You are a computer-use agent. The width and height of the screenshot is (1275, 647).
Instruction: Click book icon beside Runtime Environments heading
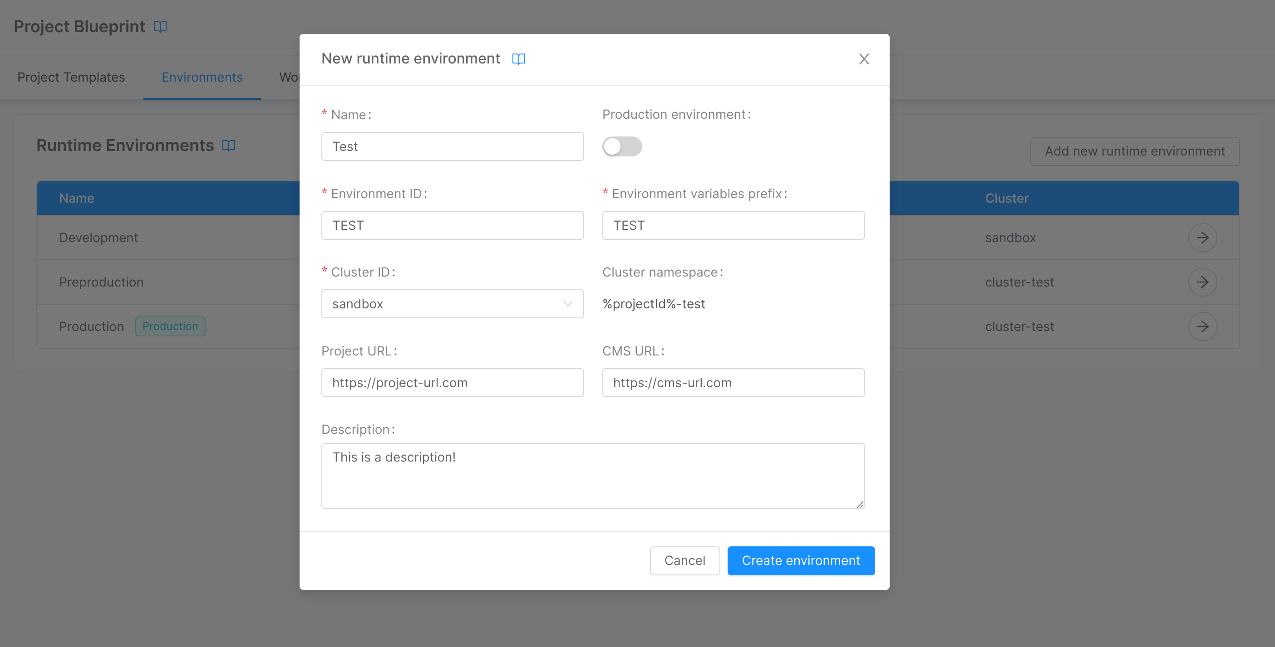(x=229, y=146)
